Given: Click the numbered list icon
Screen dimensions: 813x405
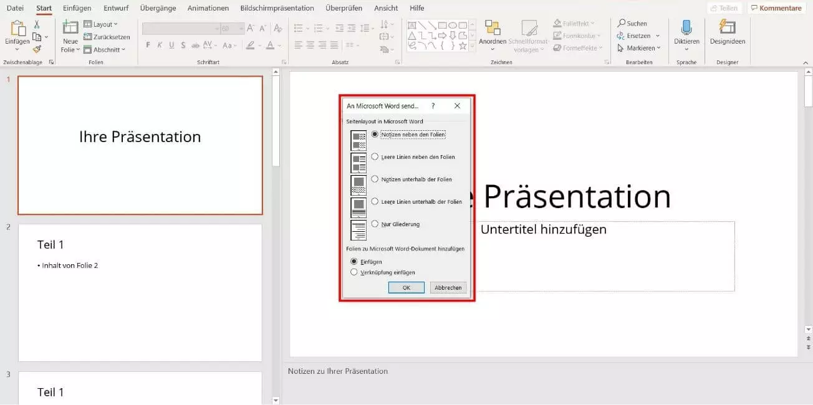Looking at the screenshot, I should pos(319,28).
